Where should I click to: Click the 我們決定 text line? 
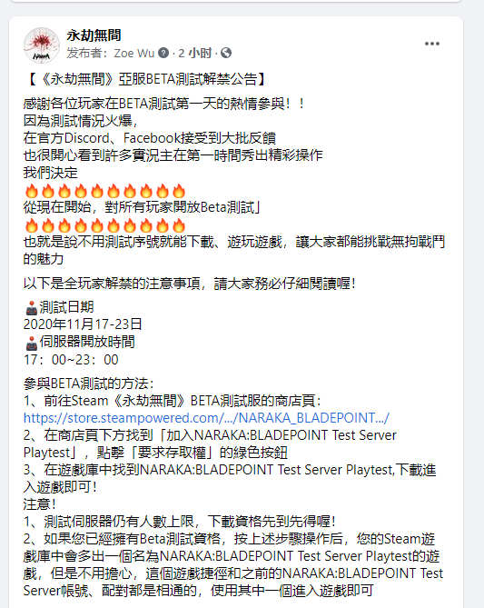50,173
